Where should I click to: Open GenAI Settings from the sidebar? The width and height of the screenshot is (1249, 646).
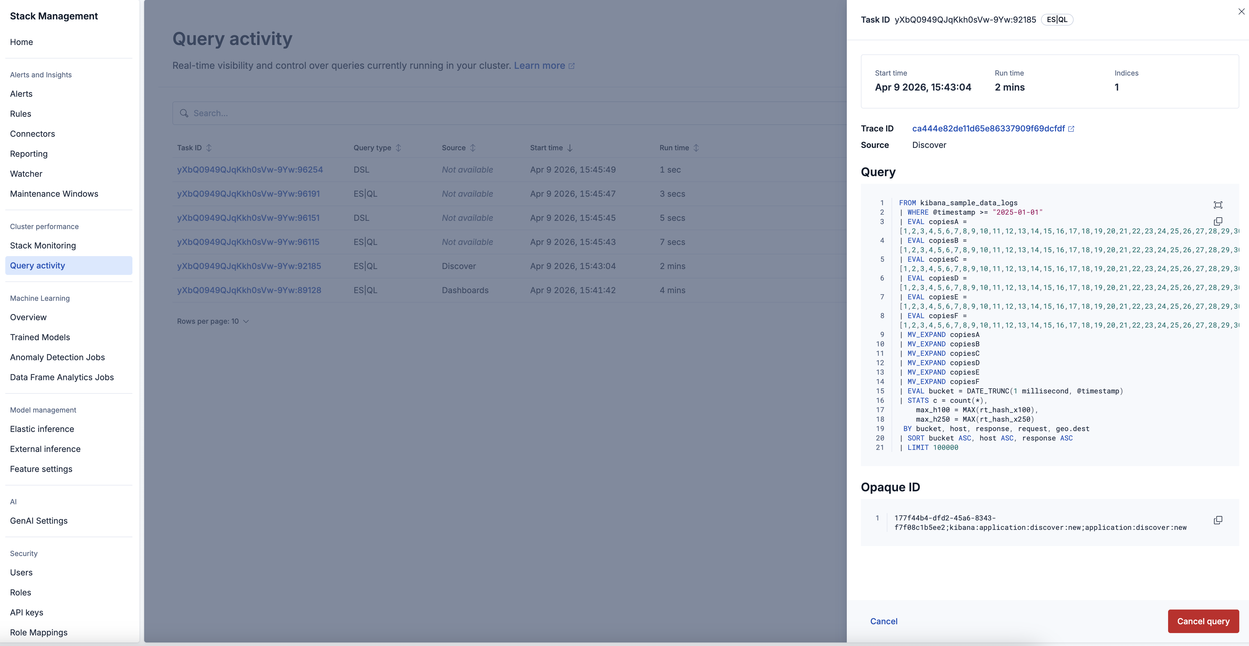point(39,520)
